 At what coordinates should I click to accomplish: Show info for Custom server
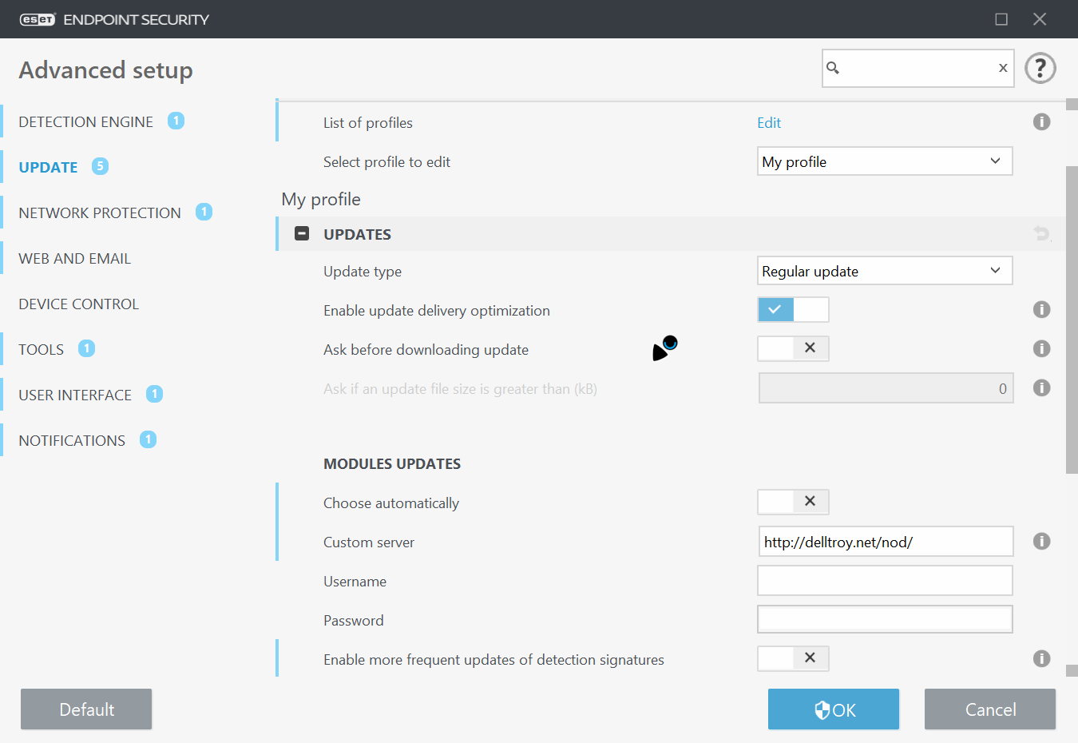[1041, 542]
